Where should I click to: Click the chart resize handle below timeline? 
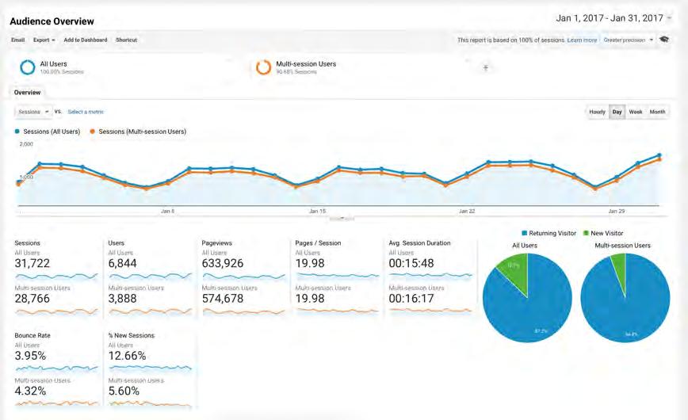pos(342,218)
